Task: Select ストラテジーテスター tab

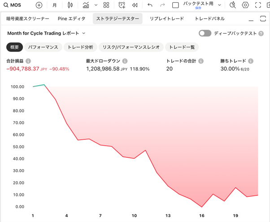Action: click(x=118, y=18)
